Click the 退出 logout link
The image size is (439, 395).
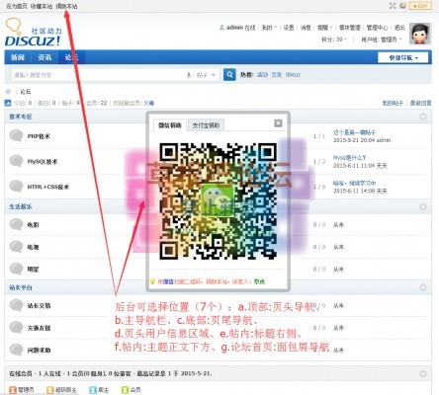point(399,28)
